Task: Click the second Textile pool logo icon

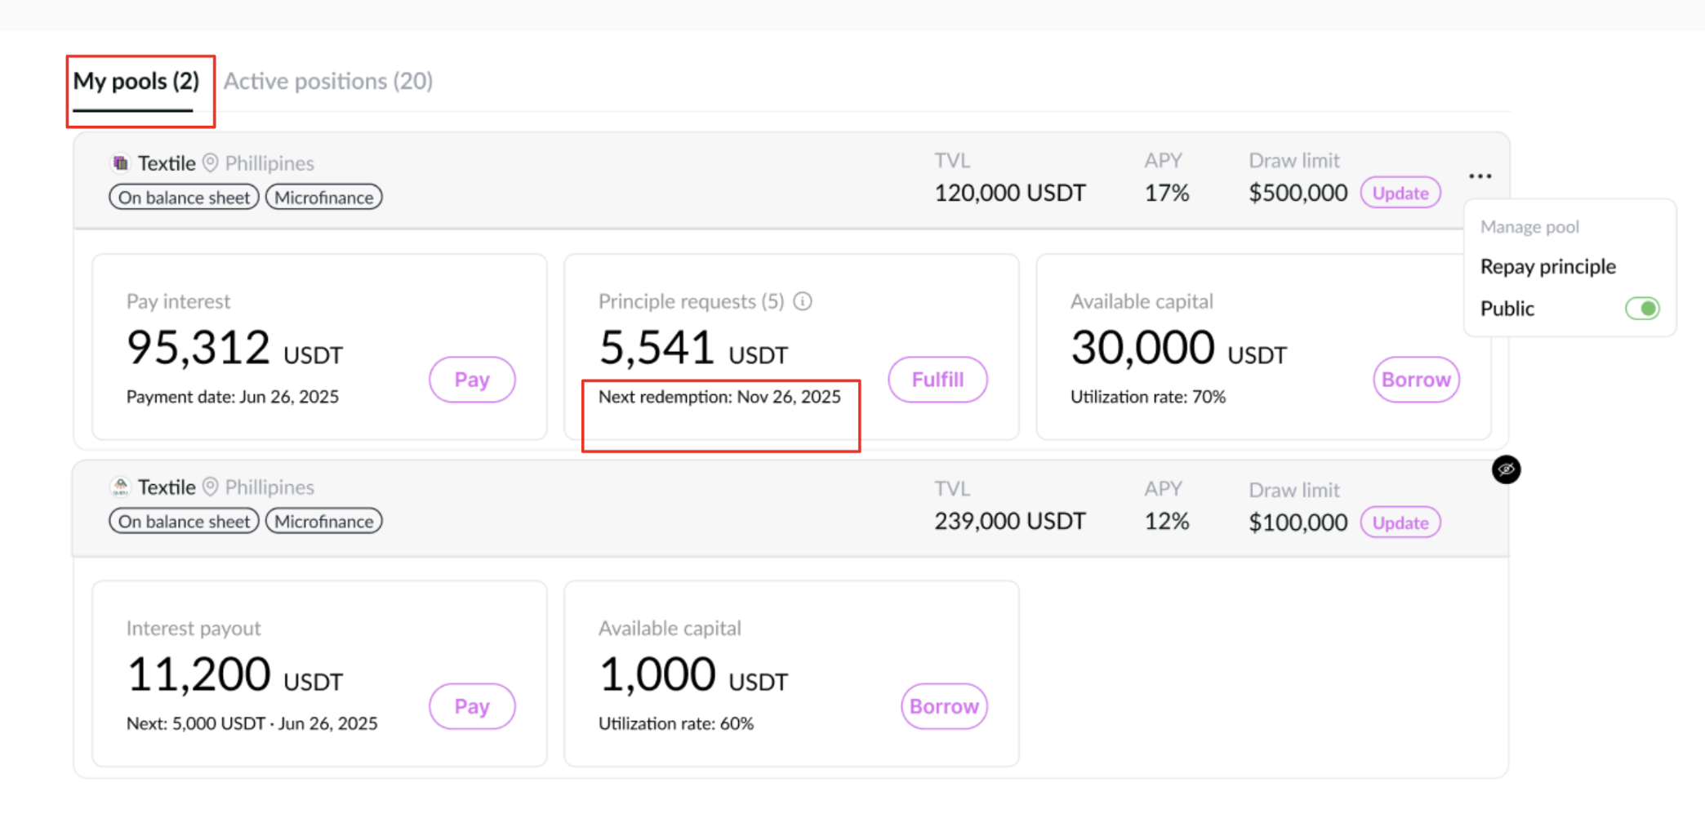Action: [x=121, y=487]
